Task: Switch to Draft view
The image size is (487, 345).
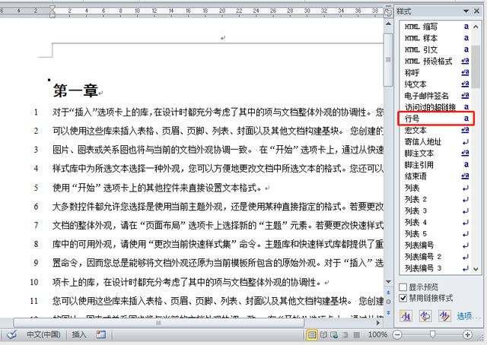Action: pos(356,335)
